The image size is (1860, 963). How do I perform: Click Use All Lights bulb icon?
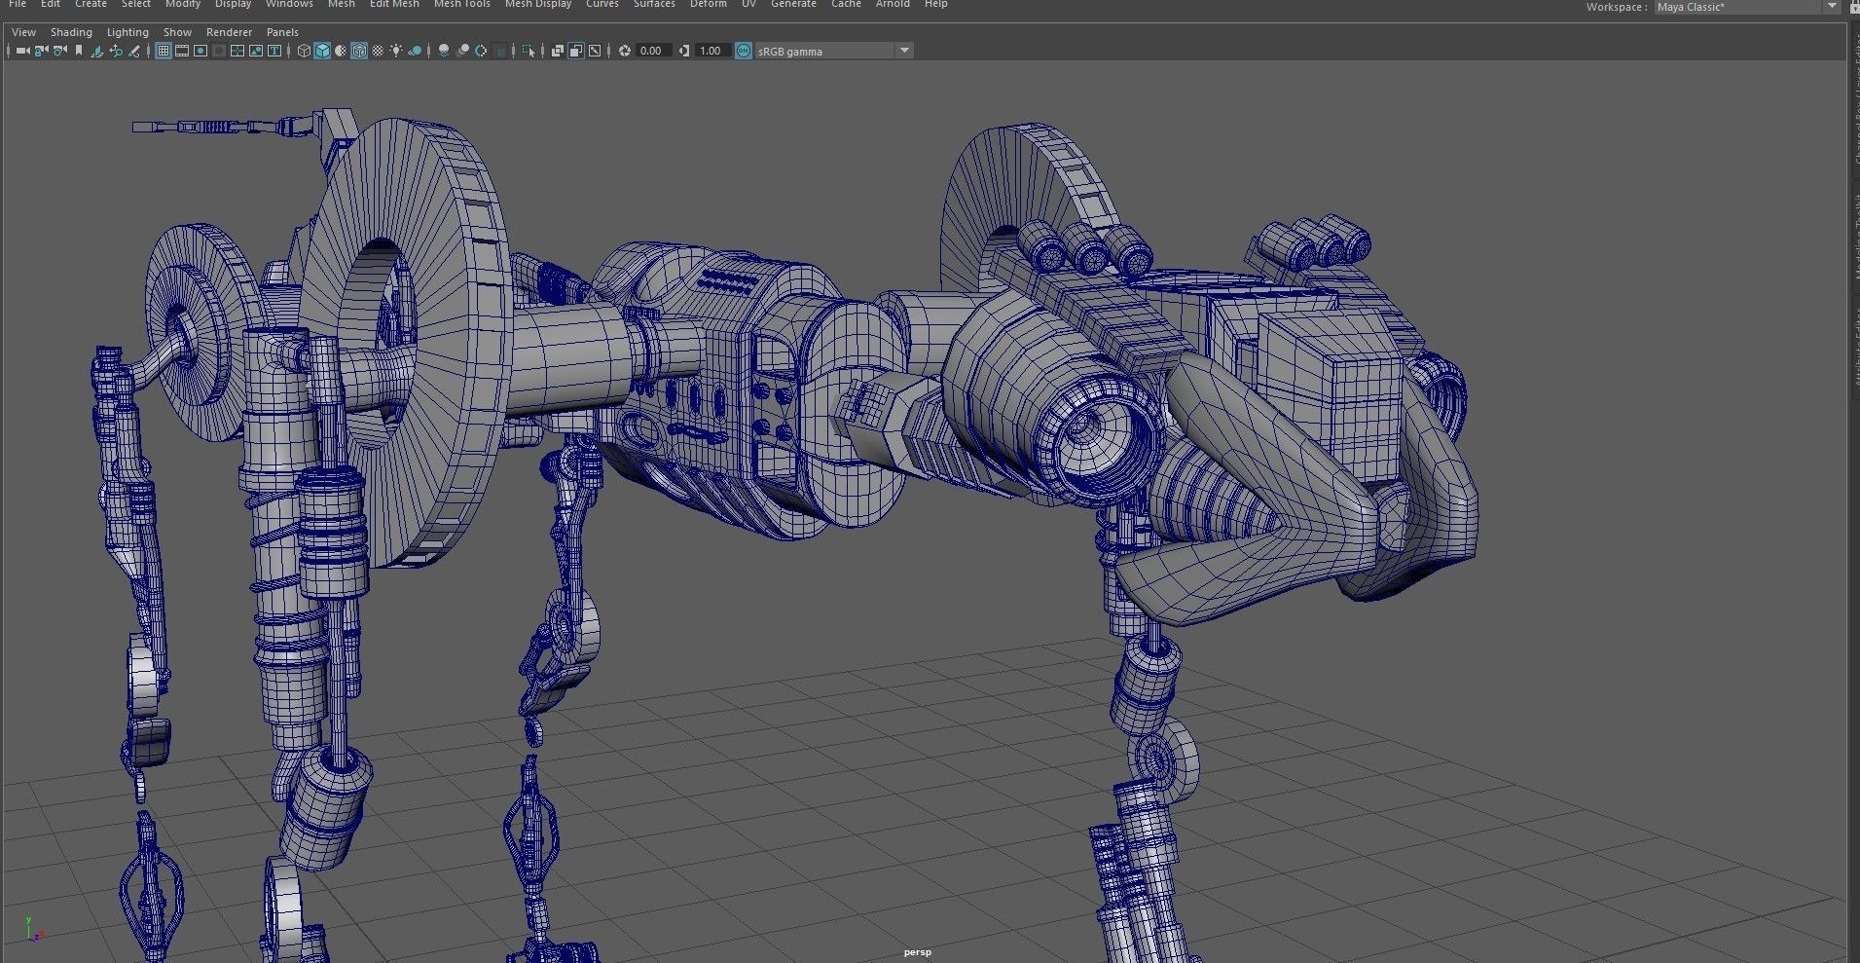[x=396, y=51]
